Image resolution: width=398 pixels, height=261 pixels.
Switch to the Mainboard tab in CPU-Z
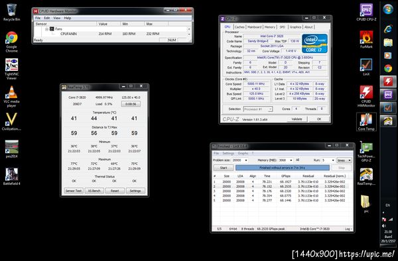point(254,27)
